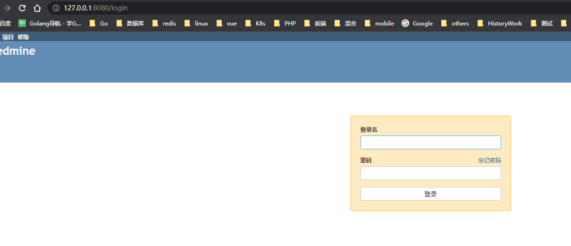The width and height of the screenshot is (571, 246).
Task: Click the 登录名 label
Action: [x=369, y=129]
